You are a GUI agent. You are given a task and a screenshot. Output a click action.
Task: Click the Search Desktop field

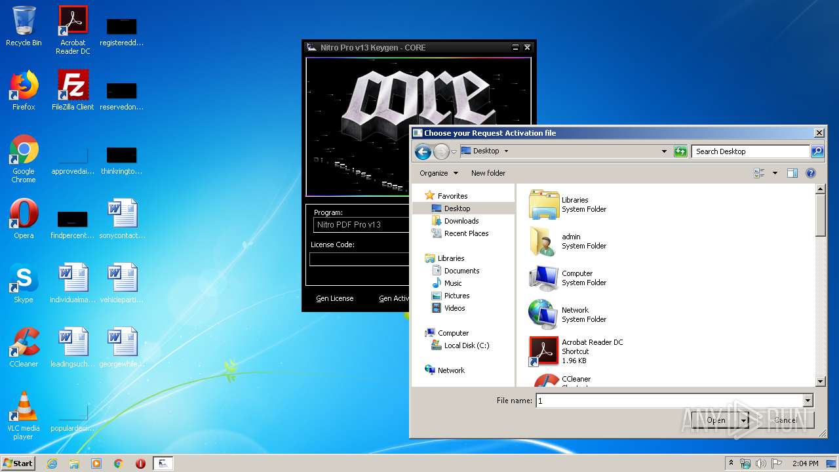coord(751,151)
